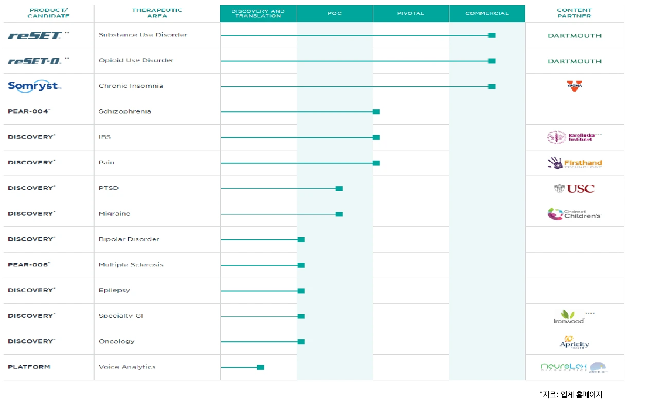651x405 pixels.
Task: Click the Substance Use Disorder progress bar end marker
Action: tap(492, 35)
